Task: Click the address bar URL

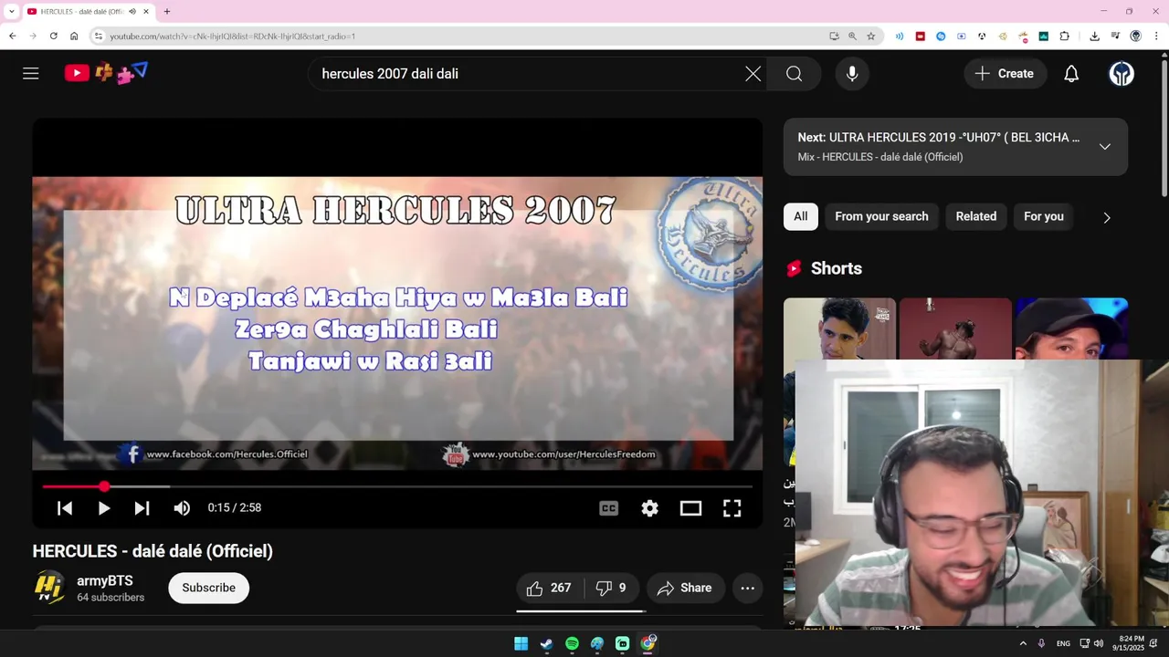Action: point(233,36)
